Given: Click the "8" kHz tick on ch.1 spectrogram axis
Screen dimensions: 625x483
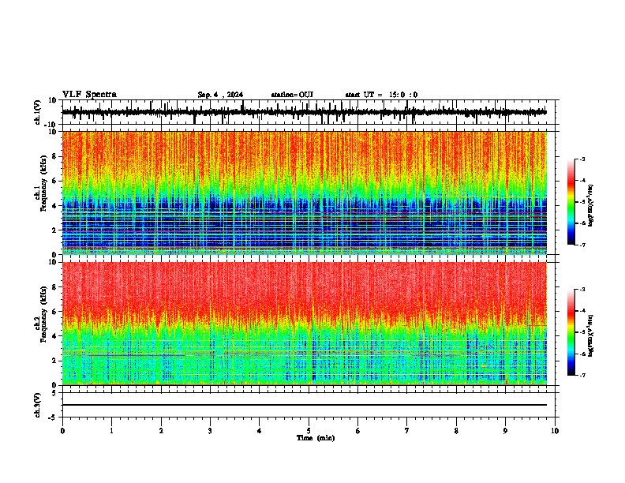Looking at the screenshot, I should point(55,156).
